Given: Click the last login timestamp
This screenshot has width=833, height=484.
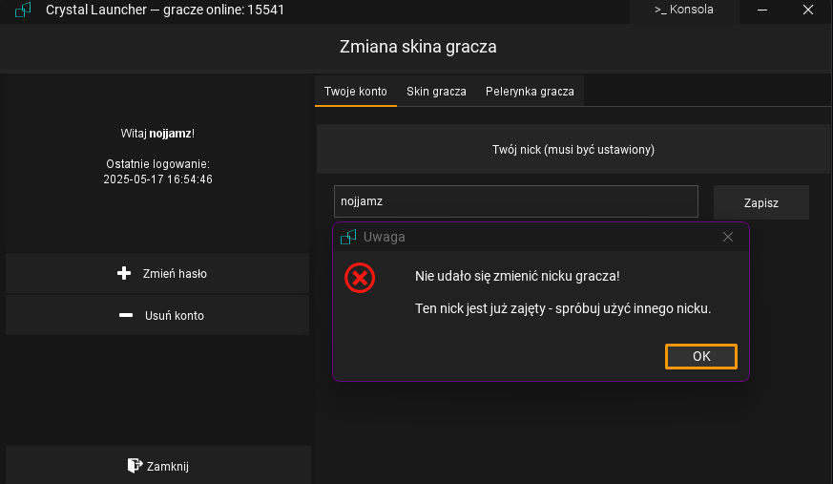Looking at the screenshot, I should (x=157, y=179).
